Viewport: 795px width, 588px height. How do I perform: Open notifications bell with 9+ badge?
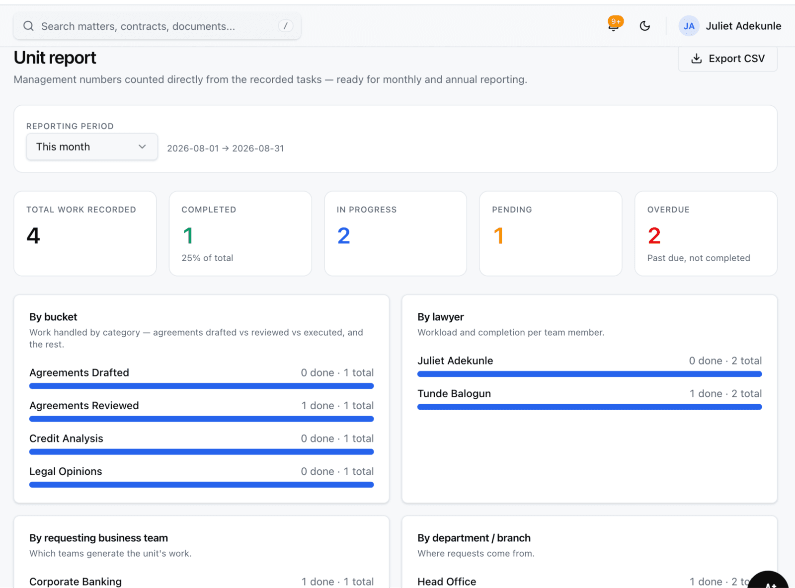614,25
